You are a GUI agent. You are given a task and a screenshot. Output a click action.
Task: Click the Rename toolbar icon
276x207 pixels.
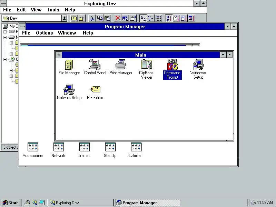pos(125,18)
